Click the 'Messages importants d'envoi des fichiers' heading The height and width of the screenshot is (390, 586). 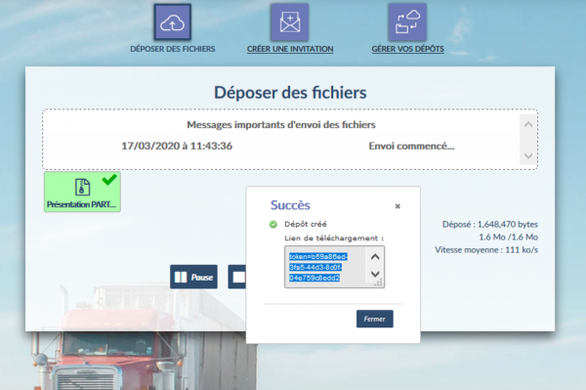coord(281,125)
